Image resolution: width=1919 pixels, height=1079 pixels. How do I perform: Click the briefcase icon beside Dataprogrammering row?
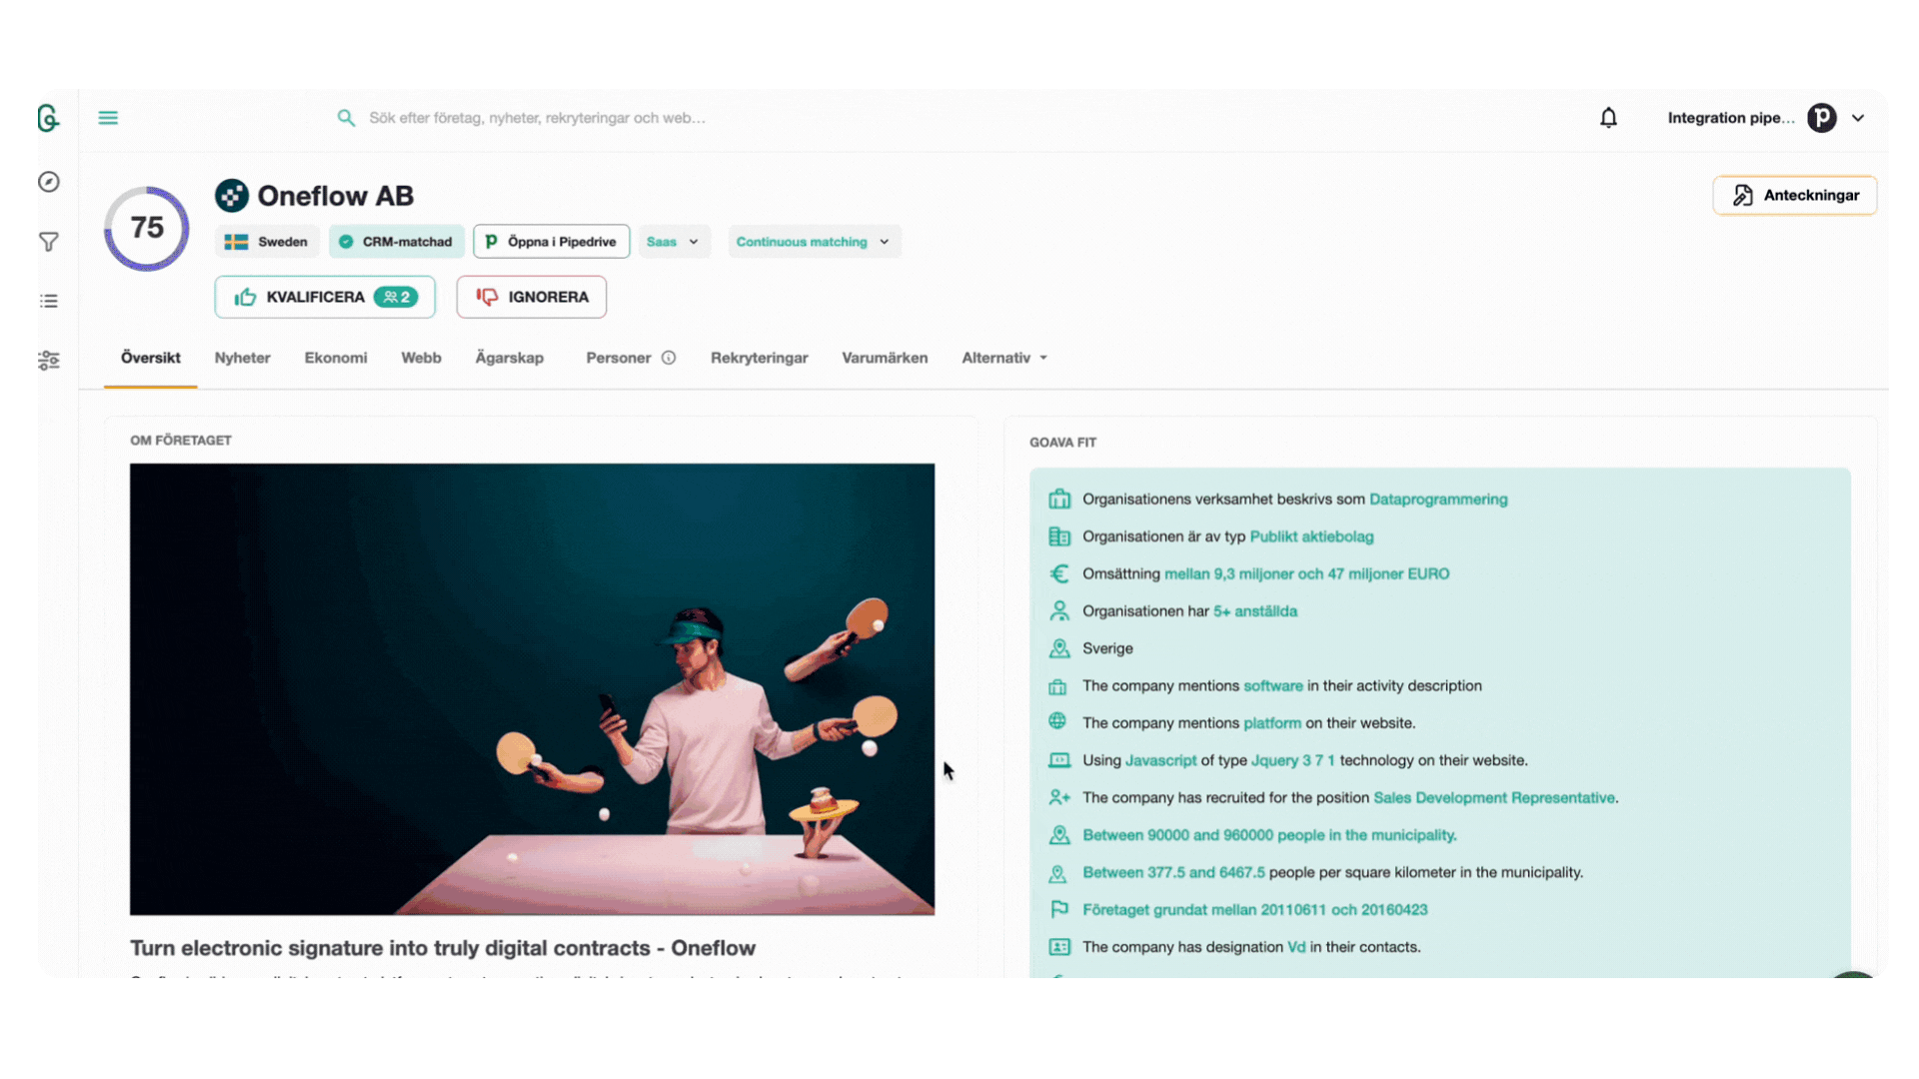(1059, 499)
